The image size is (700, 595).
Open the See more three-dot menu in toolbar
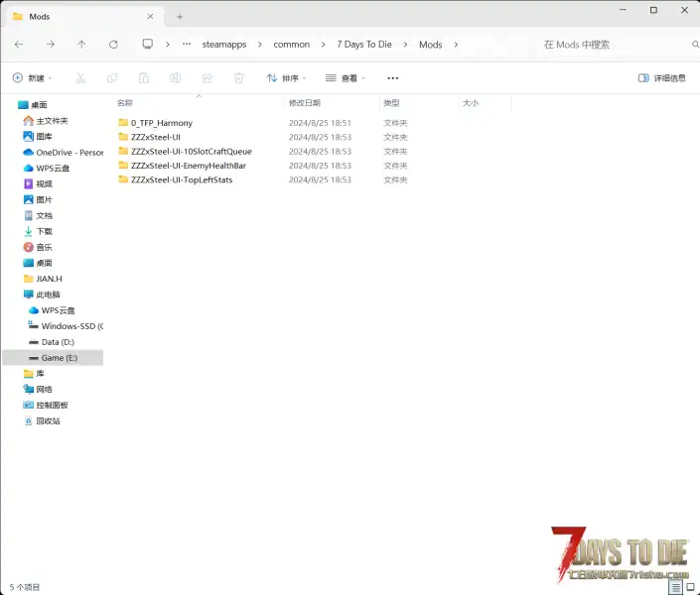tap(393, 78)
